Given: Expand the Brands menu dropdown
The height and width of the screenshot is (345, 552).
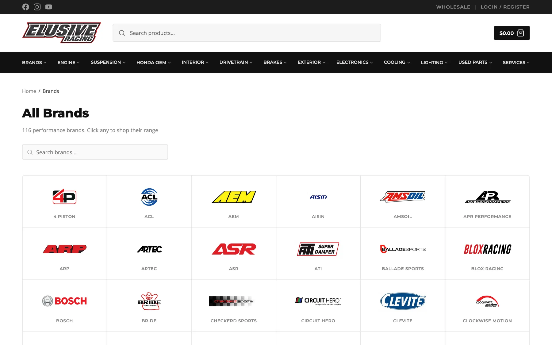Looking at the screenshot, I should click(34, 62).
